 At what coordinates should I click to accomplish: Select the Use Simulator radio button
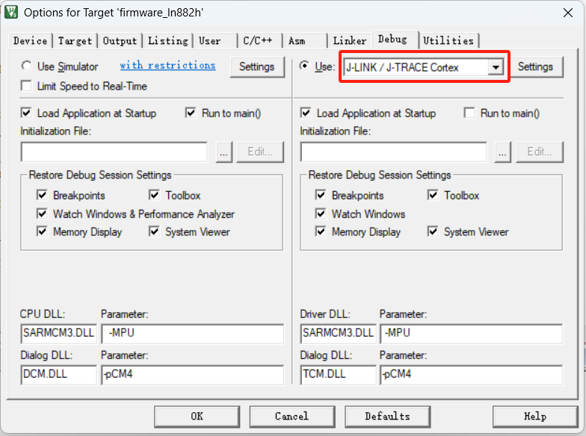point(26,66)
